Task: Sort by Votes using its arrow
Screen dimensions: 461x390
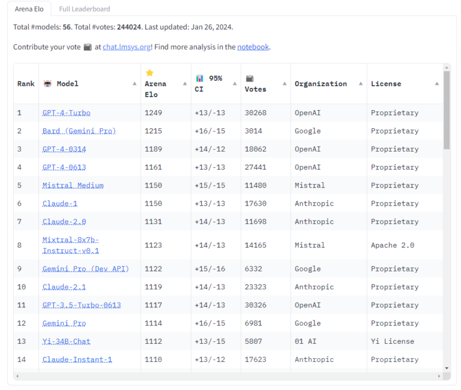Action: [x=284, y=84]
